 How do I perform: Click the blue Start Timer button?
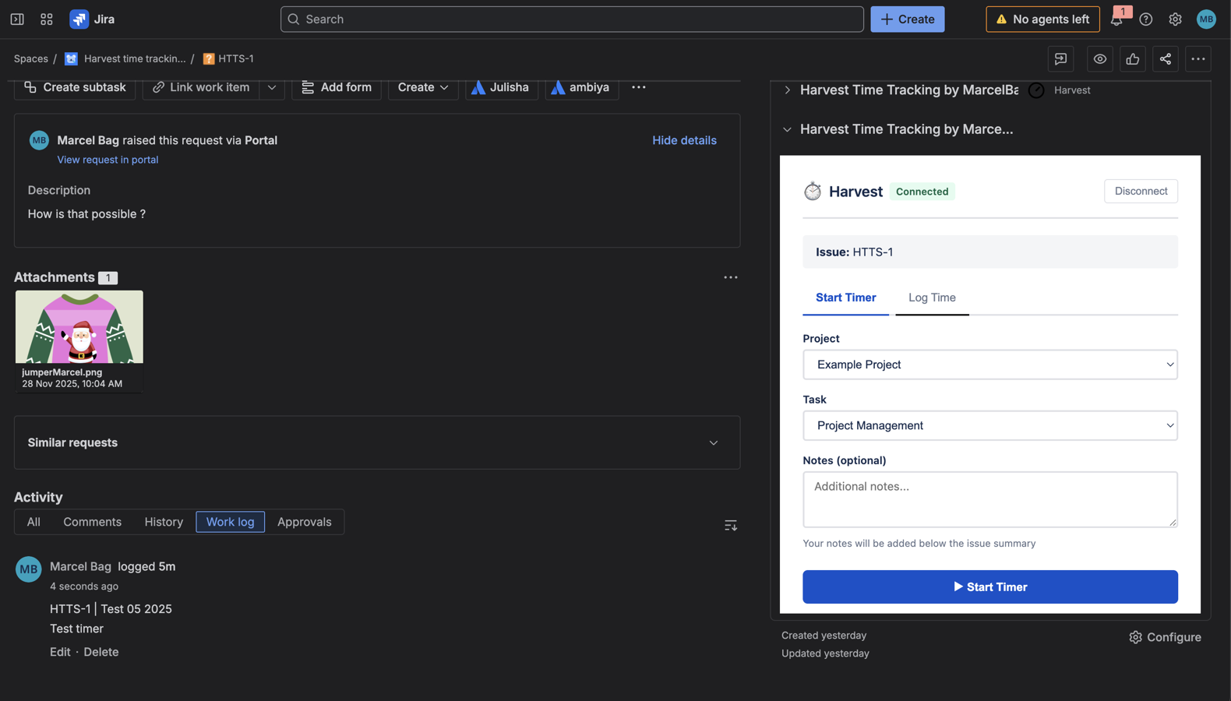click(x=990, y=587)
